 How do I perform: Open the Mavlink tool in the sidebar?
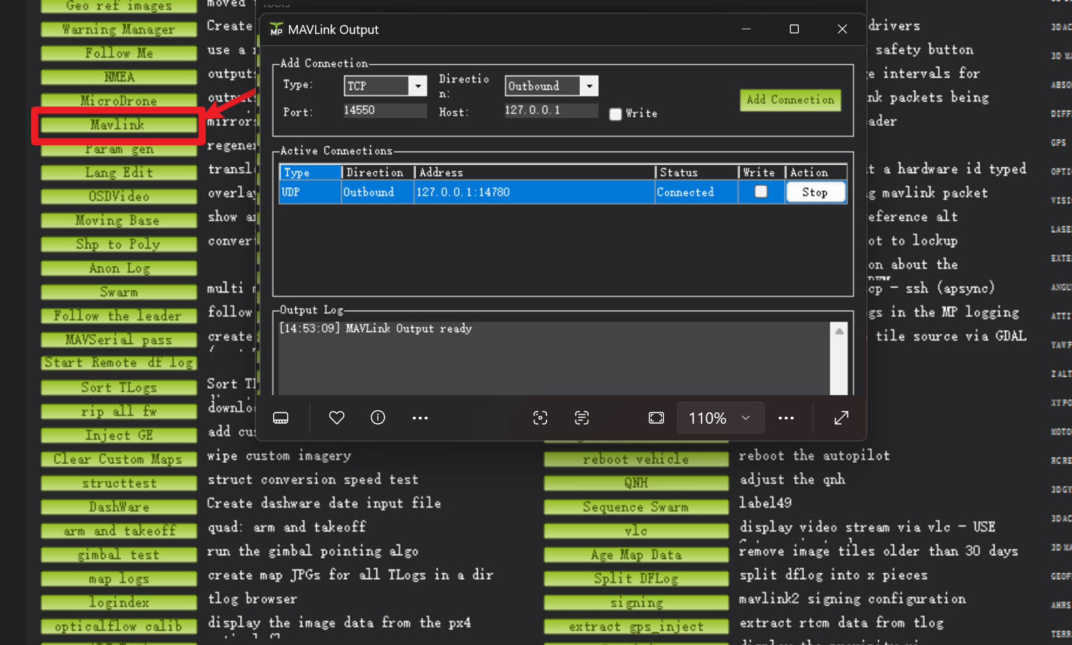tap(118, 125)
